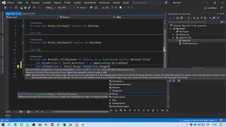Click the red error count indicator
The height and width of the screenshot is (127, 226).
(x=21, y=112)
